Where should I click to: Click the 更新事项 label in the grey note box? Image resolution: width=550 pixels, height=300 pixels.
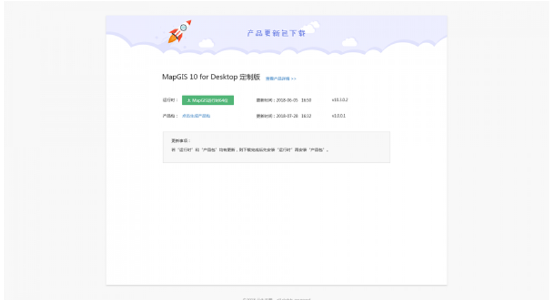[181, 141]
